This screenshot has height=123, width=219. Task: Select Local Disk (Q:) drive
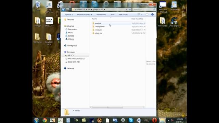[x=74, y=62]
